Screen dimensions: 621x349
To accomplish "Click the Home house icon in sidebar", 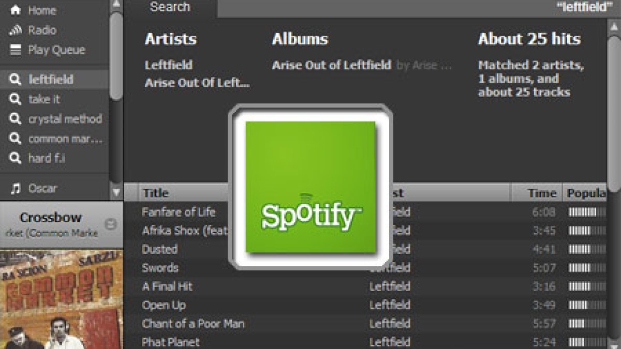I will [x=16, y=10].
